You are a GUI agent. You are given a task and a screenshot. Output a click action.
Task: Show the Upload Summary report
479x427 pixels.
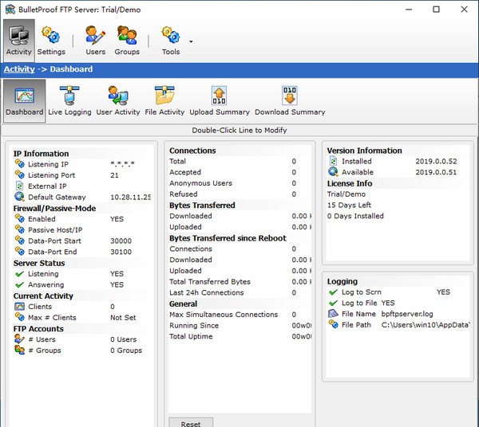(x=220, y=101)
